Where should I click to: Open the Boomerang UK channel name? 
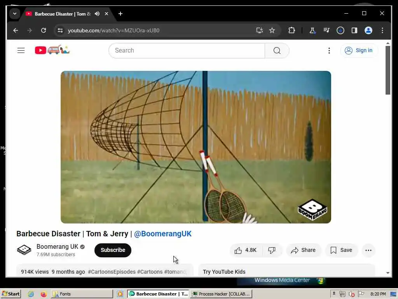click(58, 246)
